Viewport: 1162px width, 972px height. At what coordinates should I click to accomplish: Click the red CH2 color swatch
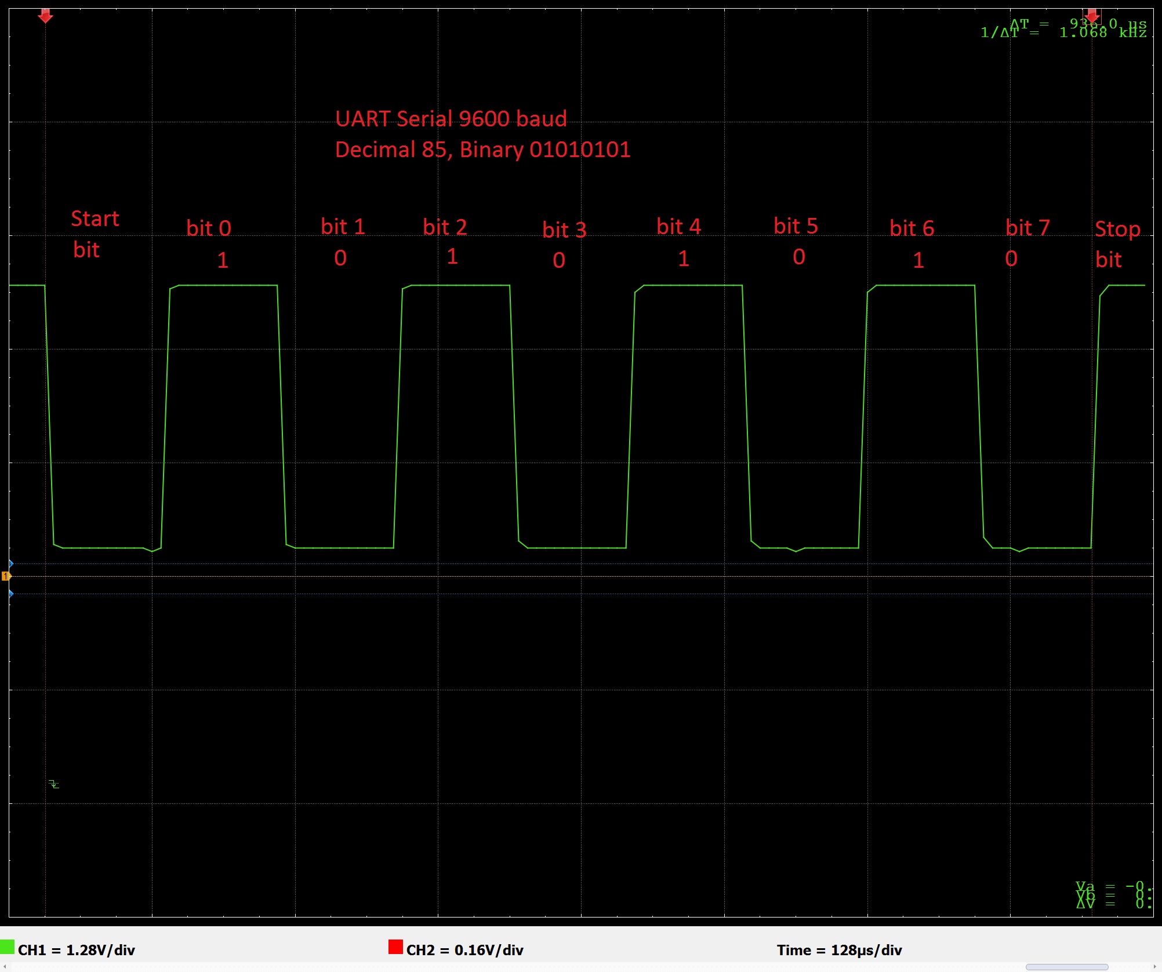395,947
